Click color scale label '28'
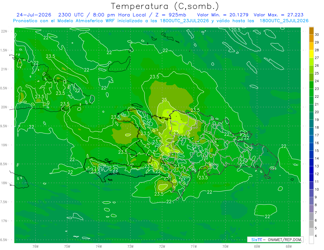This screenshot has width=324, height=250. pyautogui.click(x=317, y=50)
